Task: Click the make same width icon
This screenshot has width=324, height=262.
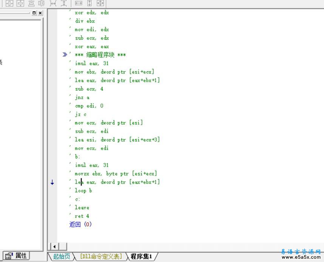Action: (79, 3)
